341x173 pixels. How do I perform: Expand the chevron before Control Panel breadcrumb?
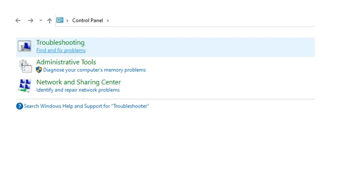pos(67,21)
